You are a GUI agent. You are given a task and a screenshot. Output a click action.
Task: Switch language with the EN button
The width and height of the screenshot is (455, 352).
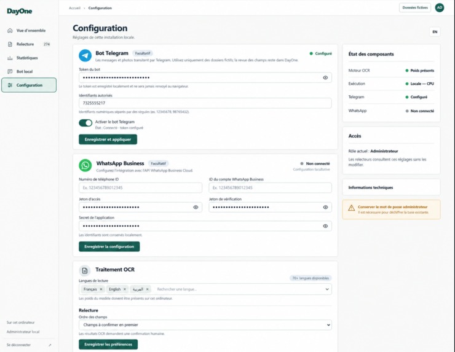point(435,32)
